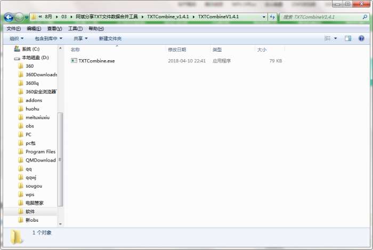Open help with the question mark icon

click(361, 38)
